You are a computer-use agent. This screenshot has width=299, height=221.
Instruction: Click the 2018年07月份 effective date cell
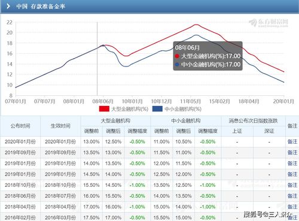tap(60, 196)
